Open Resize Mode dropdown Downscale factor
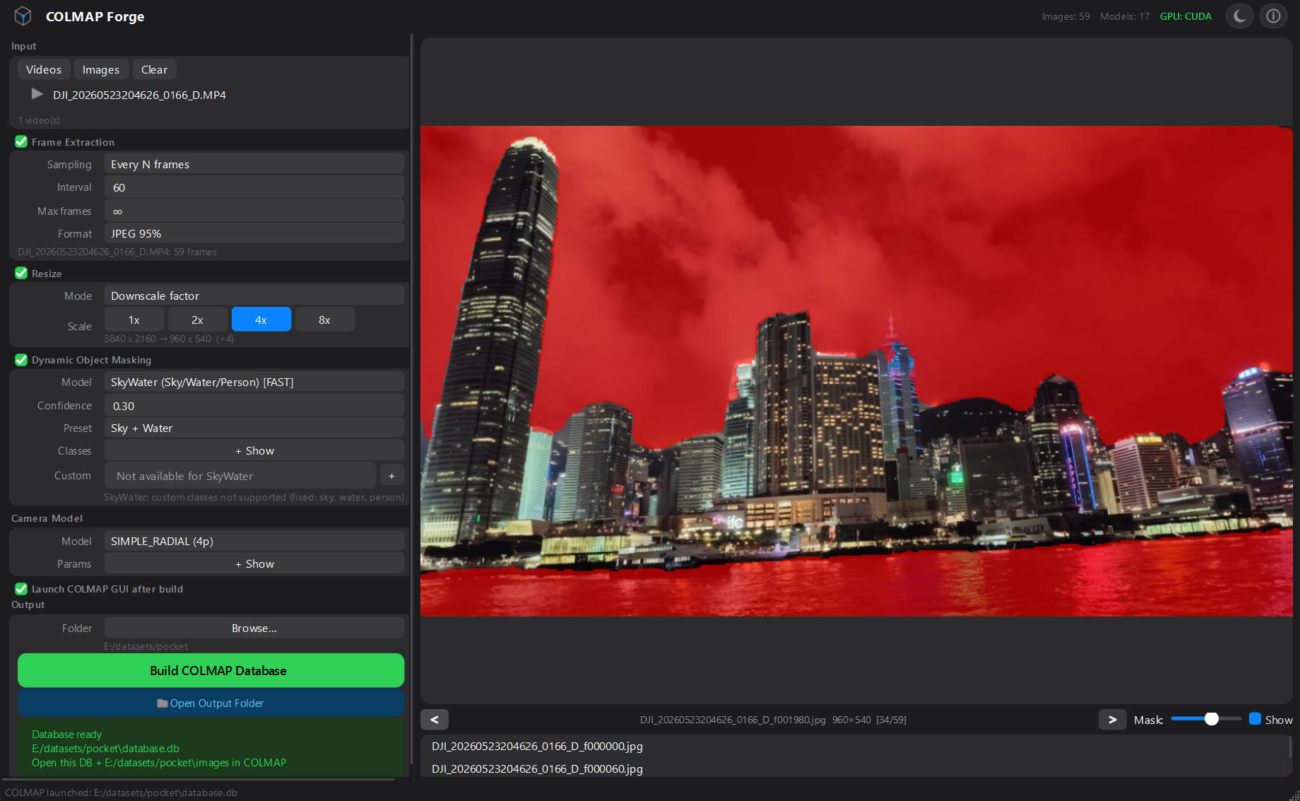1300x801 pixels. (x=254, y=296)
